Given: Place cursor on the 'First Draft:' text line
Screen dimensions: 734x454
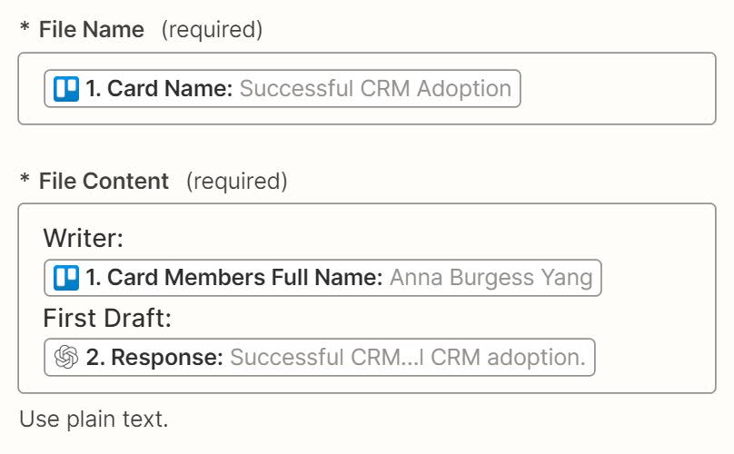Looking at the screenshot, I should pyautogui.click(x=107, y=319).
